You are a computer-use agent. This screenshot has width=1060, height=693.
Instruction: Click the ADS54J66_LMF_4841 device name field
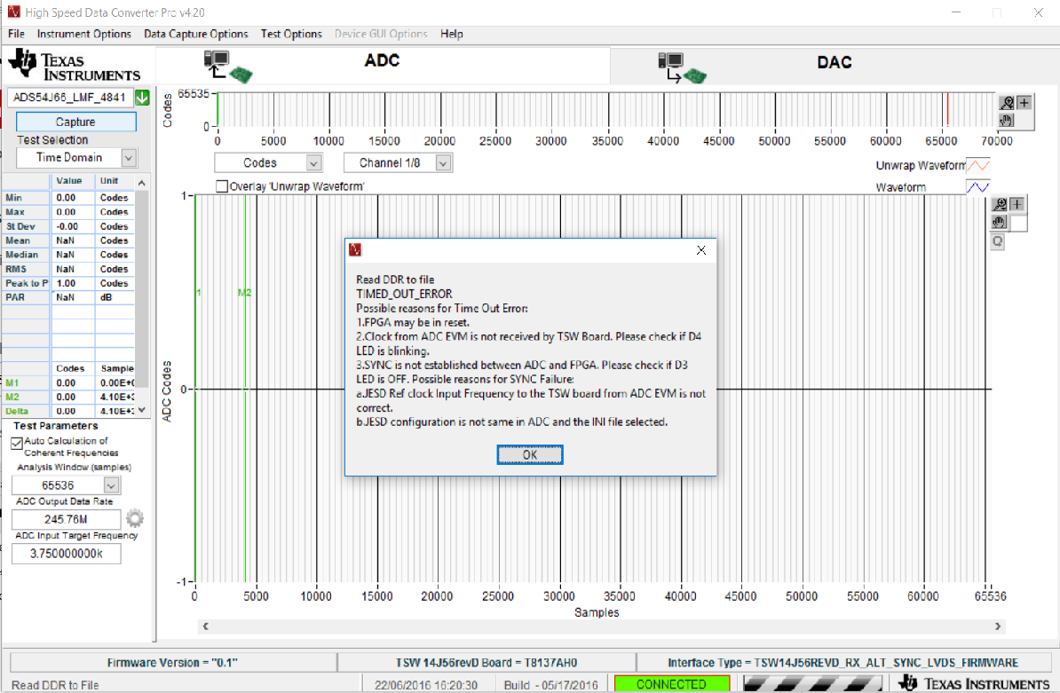pos(69,98)
